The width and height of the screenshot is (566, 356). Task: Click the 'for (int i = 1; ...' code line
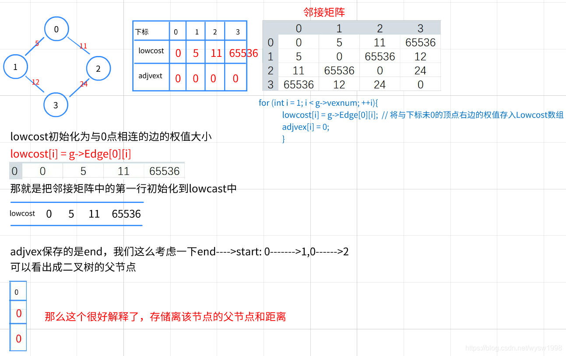318,103
